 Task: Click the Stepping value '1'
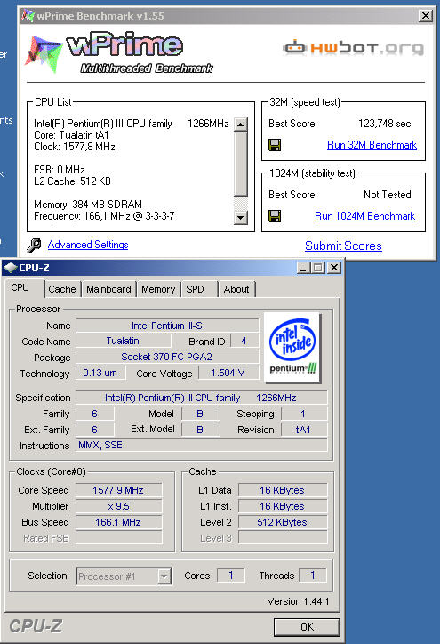point(304,414)
